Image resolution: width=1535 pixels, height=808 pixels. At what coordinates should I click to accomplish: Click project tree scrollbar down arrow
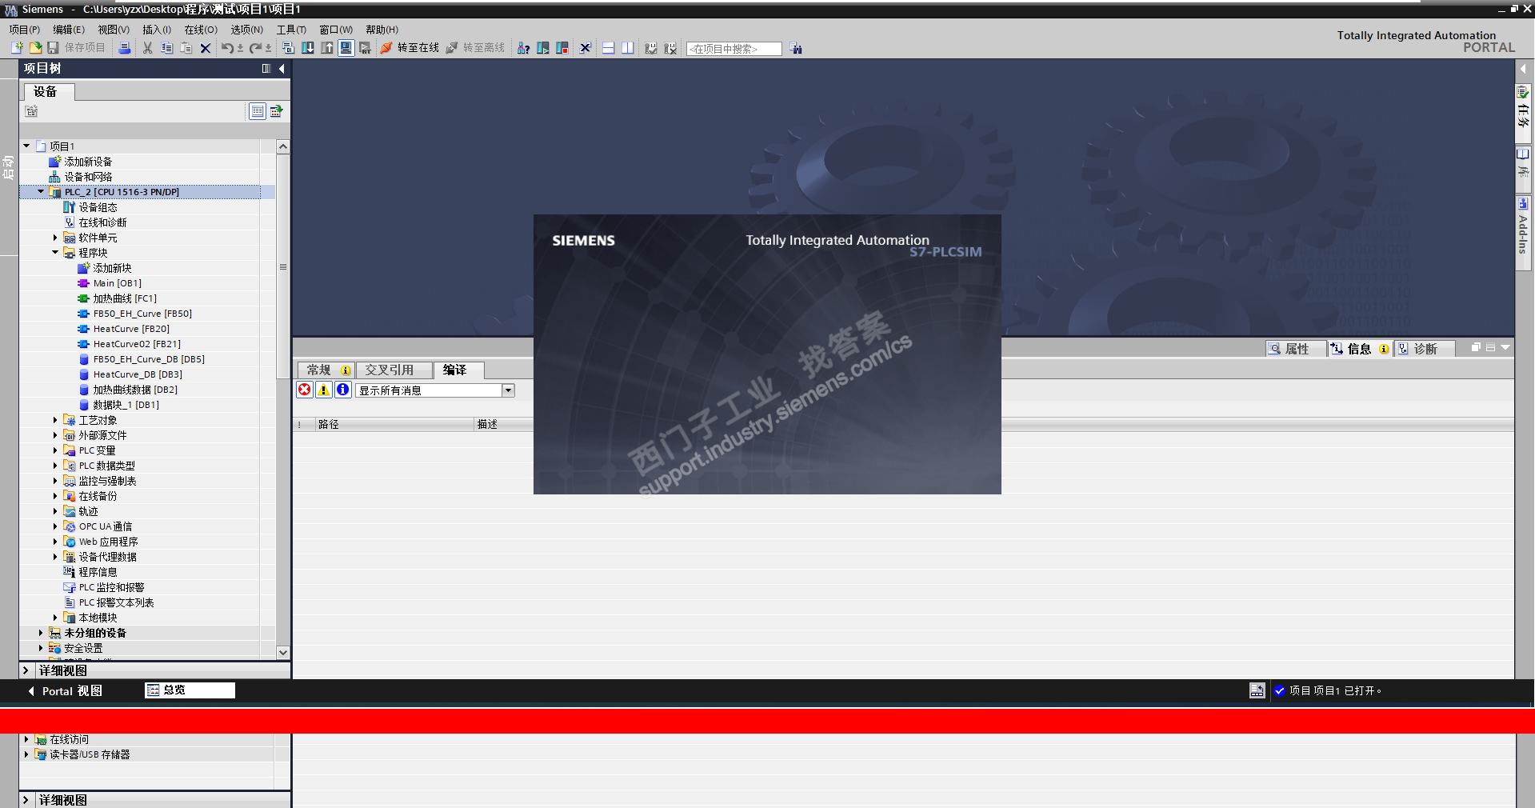(283, 652)
